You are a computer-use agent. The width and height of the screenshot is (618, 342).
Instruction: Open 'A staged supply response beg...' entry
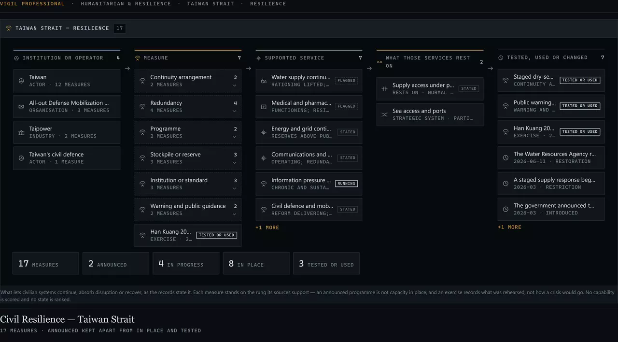pos(551,183)
